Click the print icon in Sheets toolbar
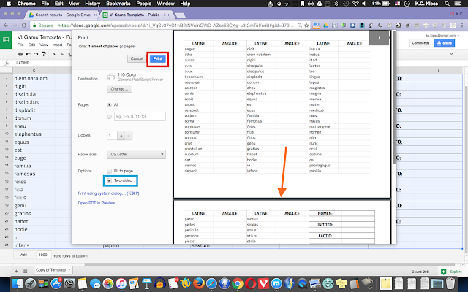The height and width of the screenshot is (292, 468). [20, 54]
